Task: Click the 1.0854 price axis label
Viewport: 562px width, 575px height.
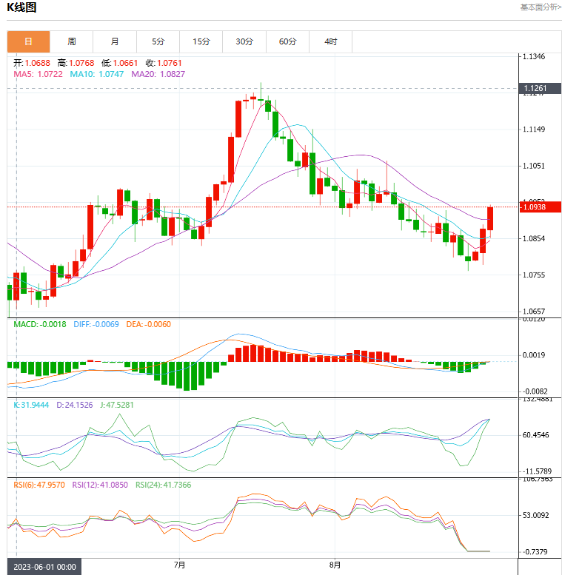Action: (534, 239)
